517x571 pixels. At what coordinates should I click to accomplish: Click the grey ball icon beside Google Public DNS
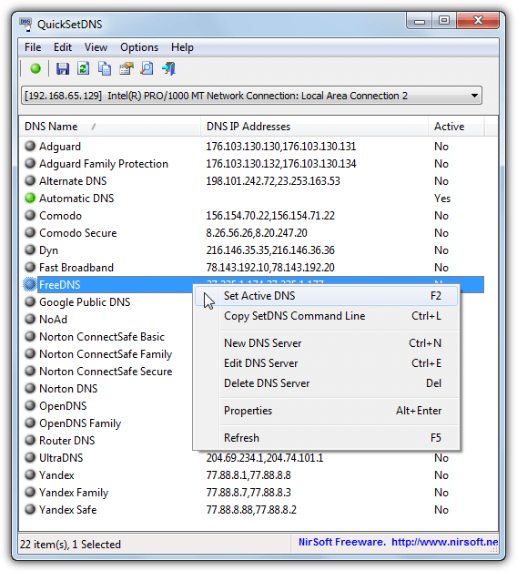click(x=30, y=301)
